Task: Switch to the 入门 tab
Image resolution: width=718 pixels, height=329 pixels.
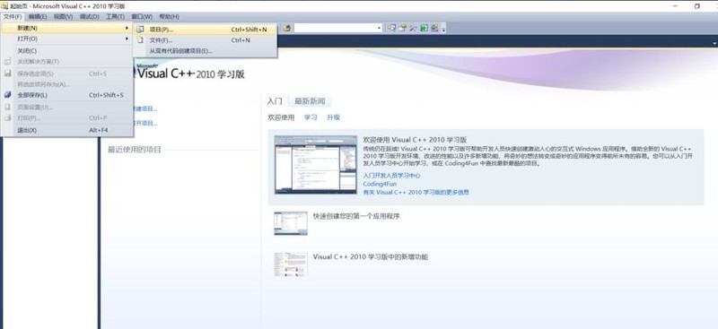Action: point(275,101)
